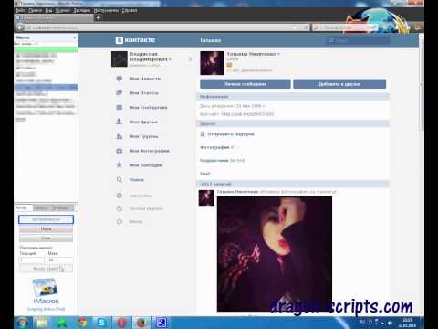Open the Инструменты menu

click(106, 10)
